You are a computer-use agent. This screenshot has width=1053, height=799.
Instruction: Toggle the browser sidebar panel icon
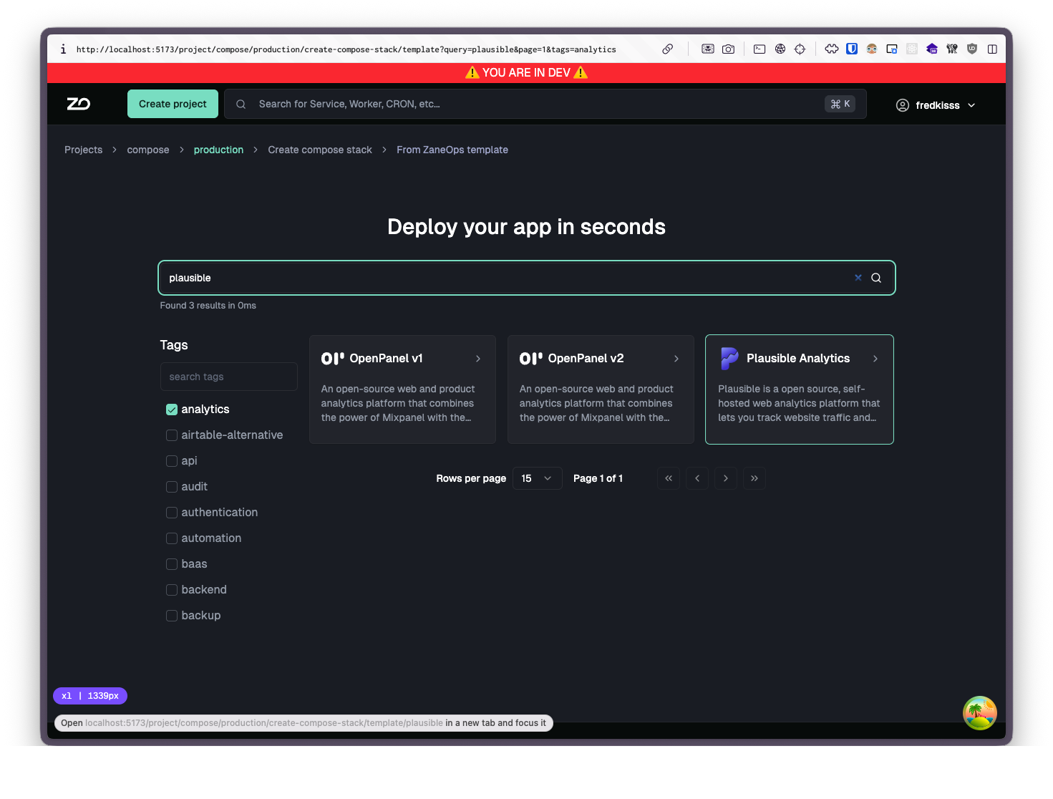(992, 49)
